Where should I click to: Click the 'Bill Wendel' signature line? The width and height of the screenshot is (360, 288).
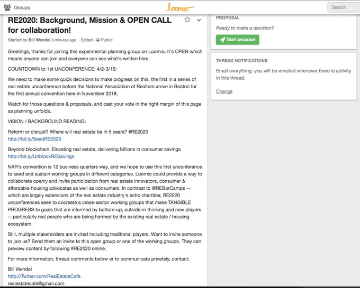point(20,269)
